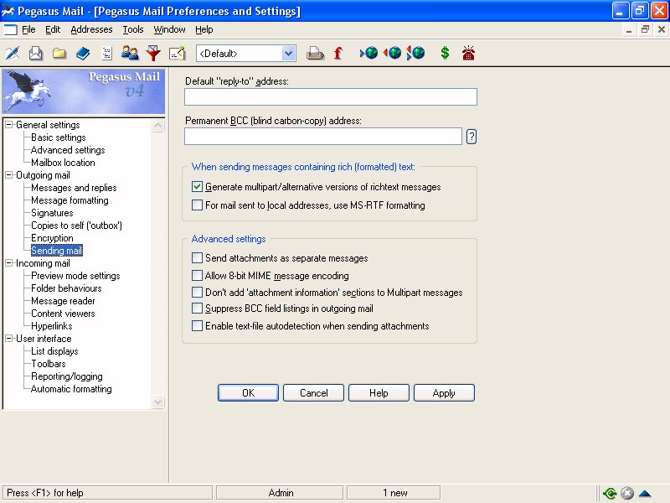Screen dimensions: 670x503
Task: Open Encryption settings
Action: point(52,238)
